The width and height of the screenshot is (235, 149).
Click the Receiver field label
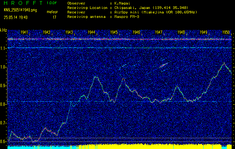click(76, 12)
